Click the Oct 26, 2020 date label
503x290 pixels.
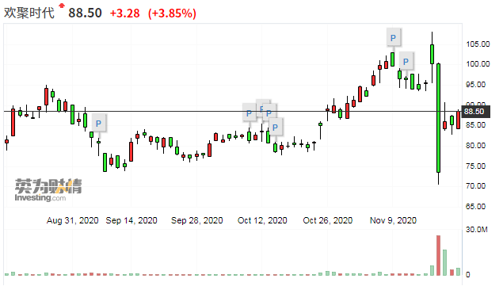pos(328,220)
